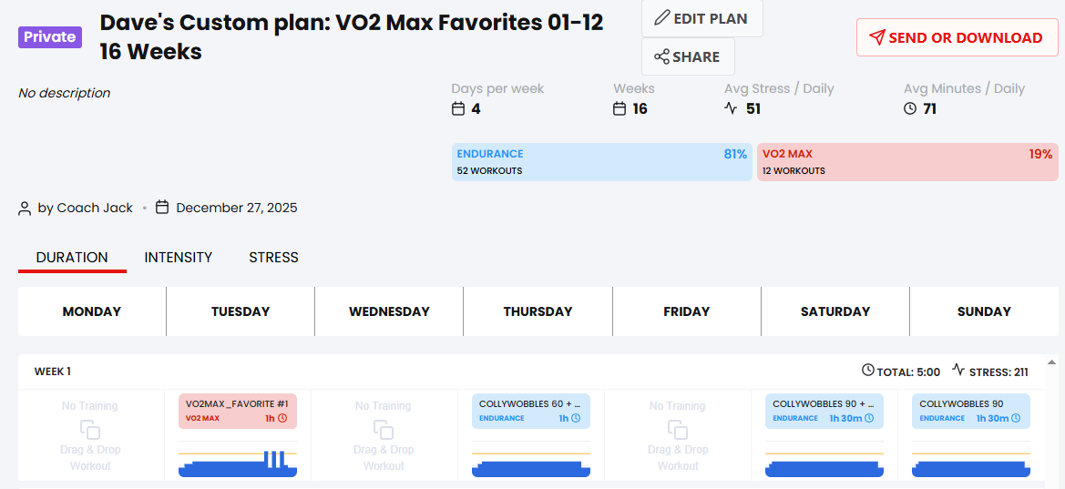Screen dimensions: 1065x489
Task: Open the Stress tab
Action: (273, 258)
